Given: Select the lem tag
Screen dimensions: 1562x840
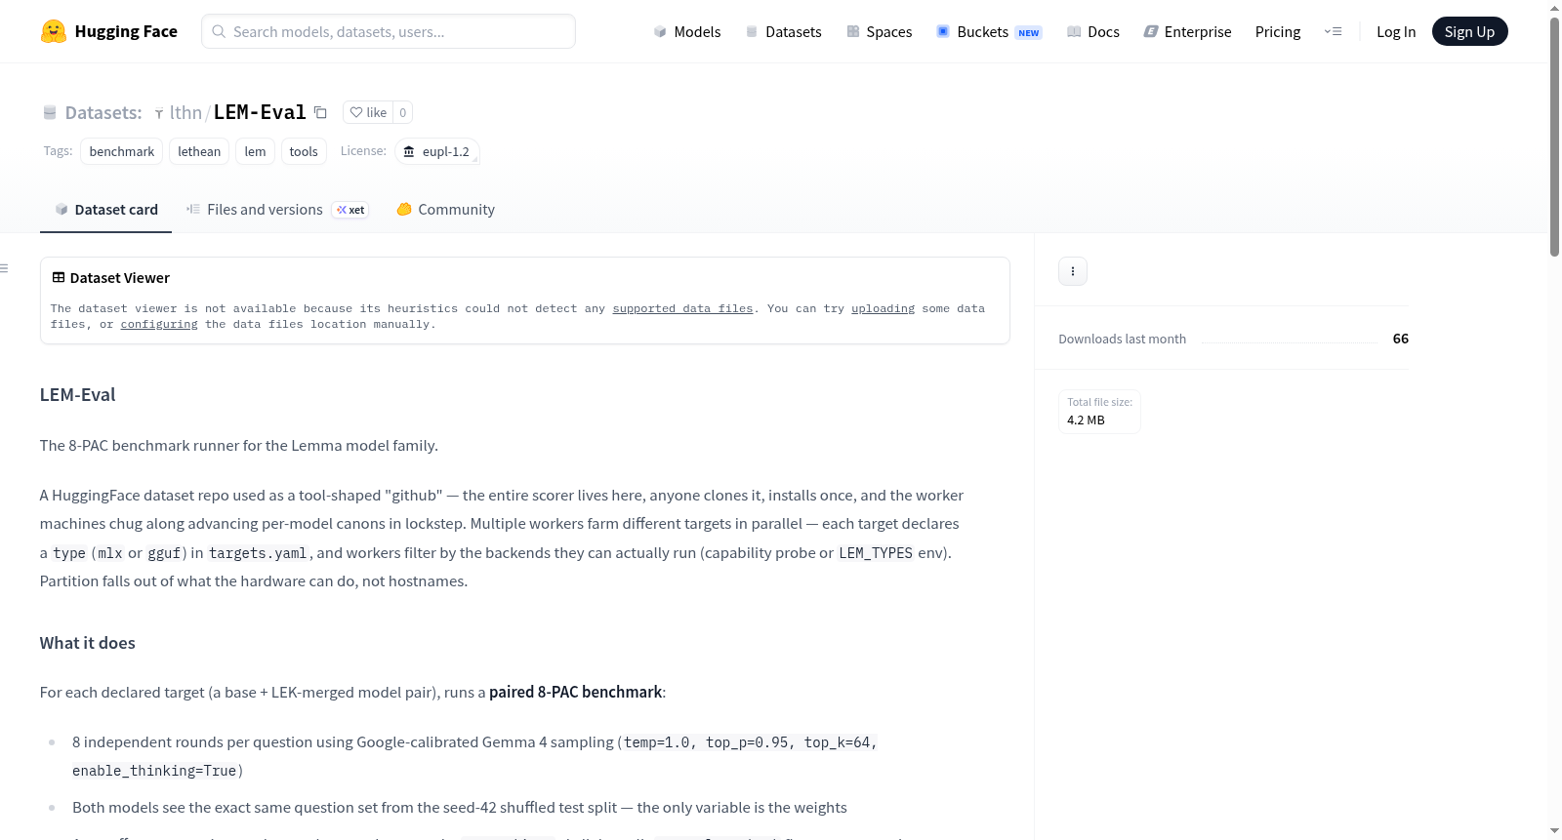Looking at the screenshot, I should [255, 151].
